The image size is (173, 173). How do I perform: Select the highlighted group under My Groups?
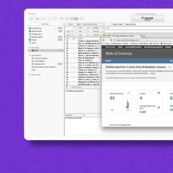coord(46,50)
